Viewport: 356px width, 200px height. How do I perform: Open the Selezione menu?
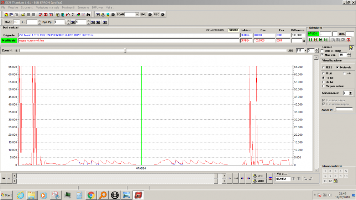[83, 7]
